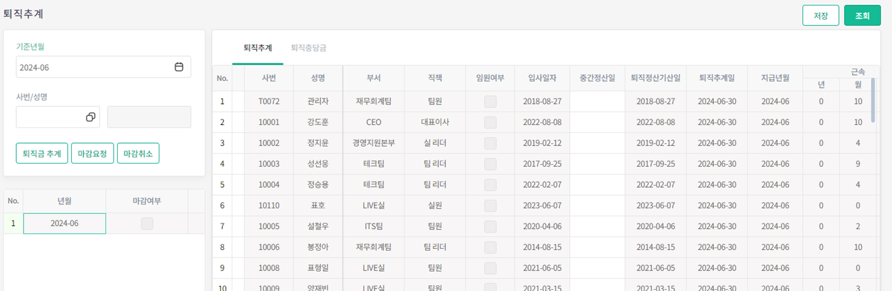The image size is (892, 291).
Task: Click the 마감취소 button
Action: click(138, 153)
